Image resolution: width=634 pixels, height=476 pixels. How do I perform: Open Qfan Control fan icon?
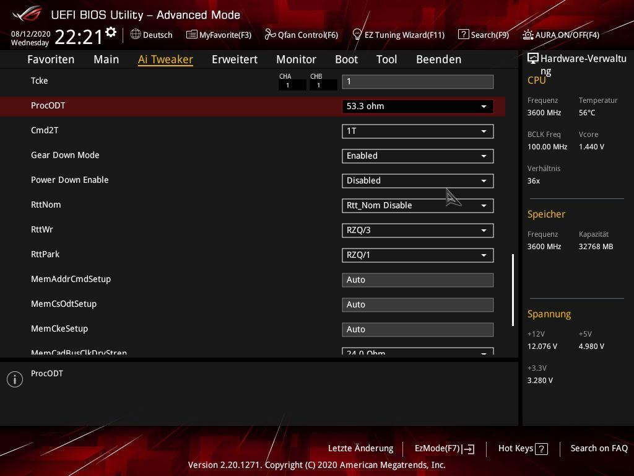pyautogui.click(x=270, y=35)
